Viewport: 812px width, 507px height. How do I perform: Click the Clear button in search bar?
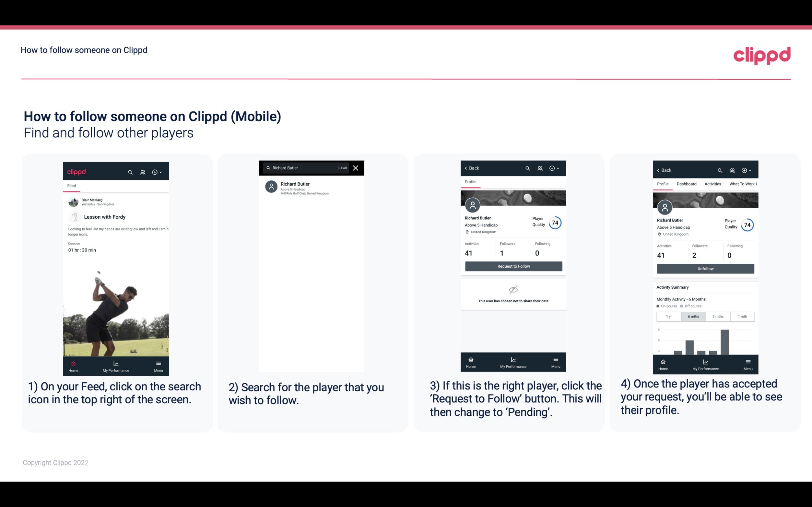(x=342, y=168)
